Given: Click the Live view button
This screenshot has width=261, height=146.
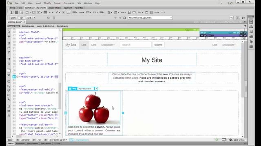Looking at the screenshot, I should 29,18.
